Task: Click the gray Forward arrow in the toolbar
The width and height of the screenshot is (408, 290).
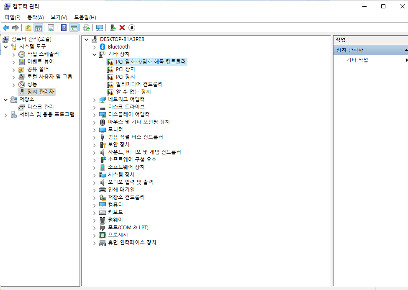Action: [x=15, y=28]
